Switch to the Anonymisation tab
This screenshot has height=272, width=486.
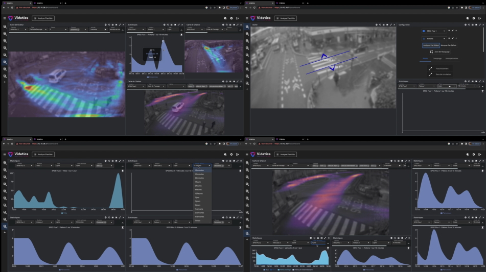pos(452,59)
